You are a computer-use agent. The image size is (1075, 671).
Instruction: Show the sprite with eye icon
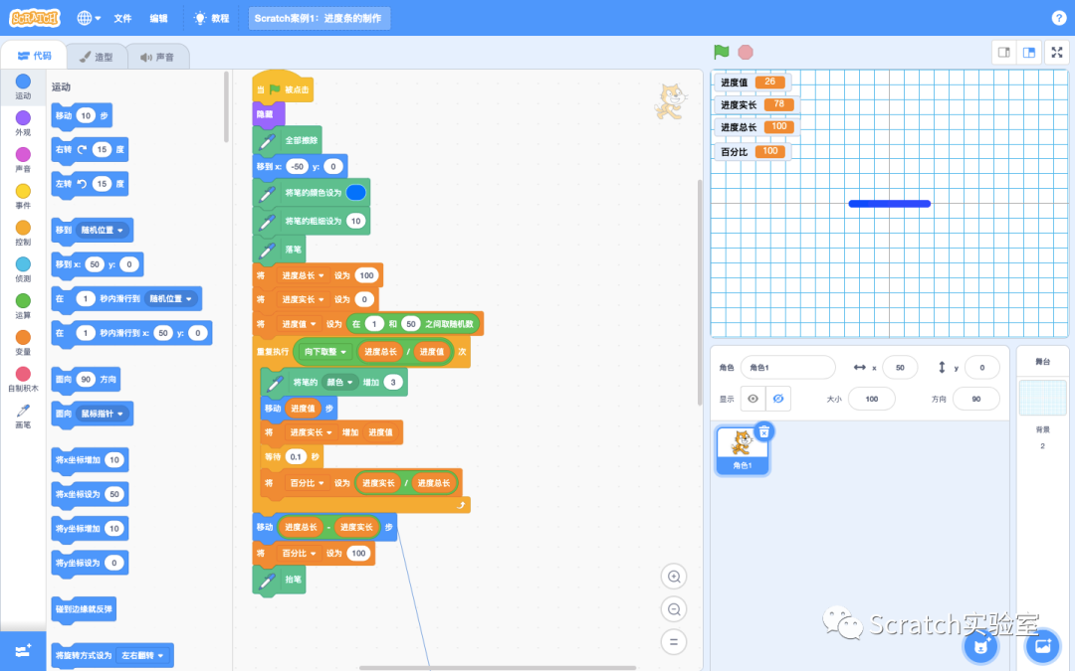[752, 399]
